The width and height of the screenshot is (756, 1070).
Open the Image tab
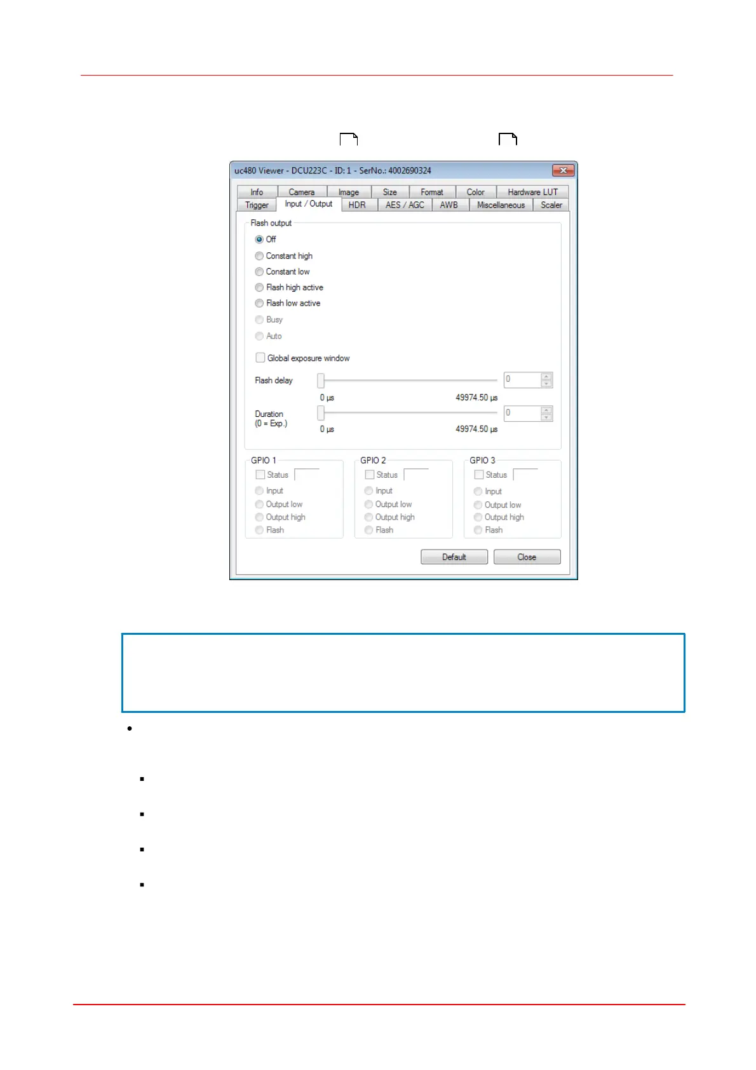click(x=349, y=192)
